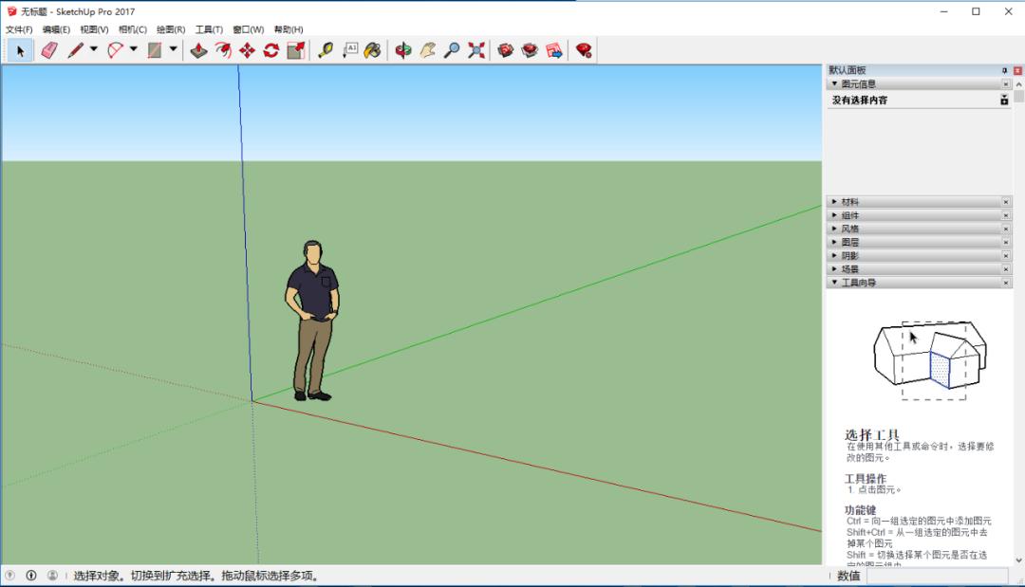Close the 场景 panel section
The height and width of the screenshot is (587, 1025).
1004,268
